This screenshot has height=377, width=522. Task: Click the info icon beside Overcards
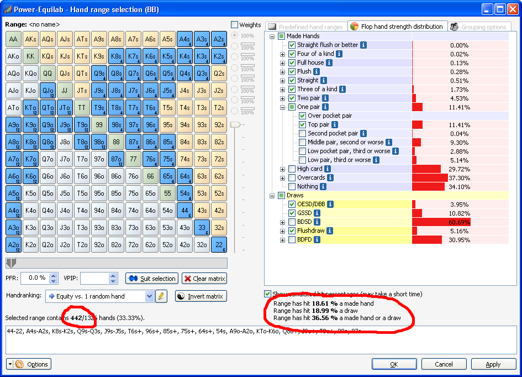[x=330, y=178]
